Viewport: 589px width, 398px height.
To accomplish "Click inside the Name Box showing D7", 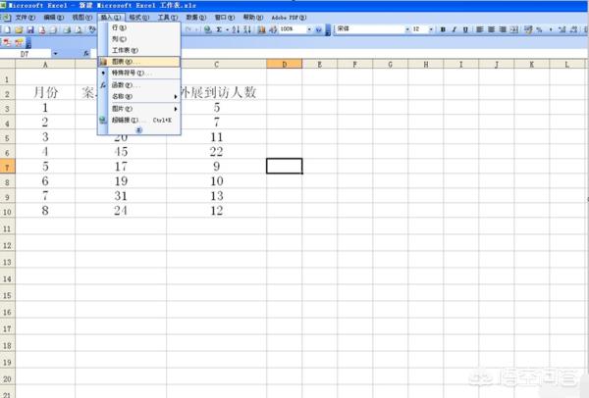I will coord(26,54).
